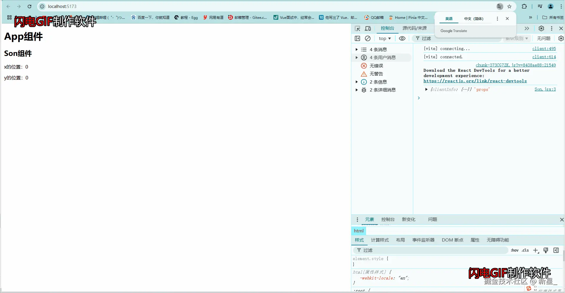
Task: Select the inspect element tool
Action: coord(357,29)
